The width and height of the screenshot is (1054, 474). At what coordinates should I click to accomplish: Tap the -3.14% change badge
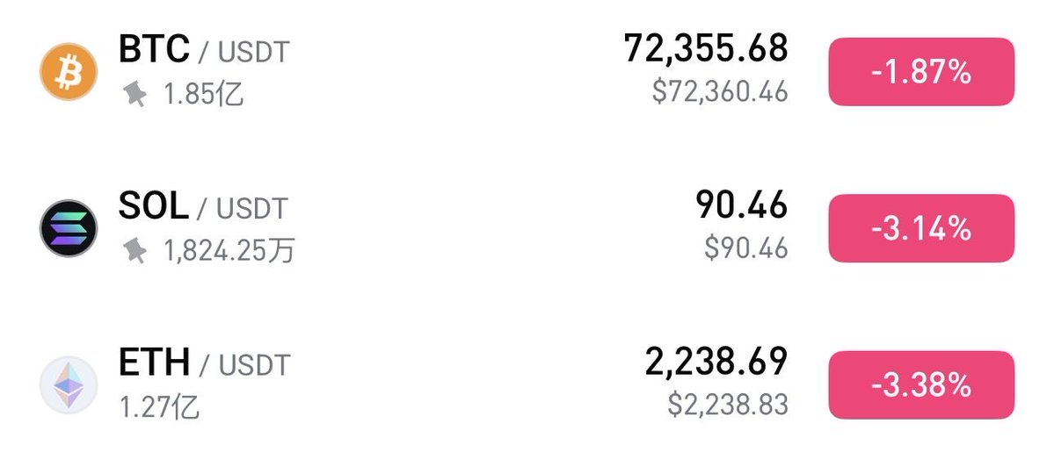click(920, 228)
